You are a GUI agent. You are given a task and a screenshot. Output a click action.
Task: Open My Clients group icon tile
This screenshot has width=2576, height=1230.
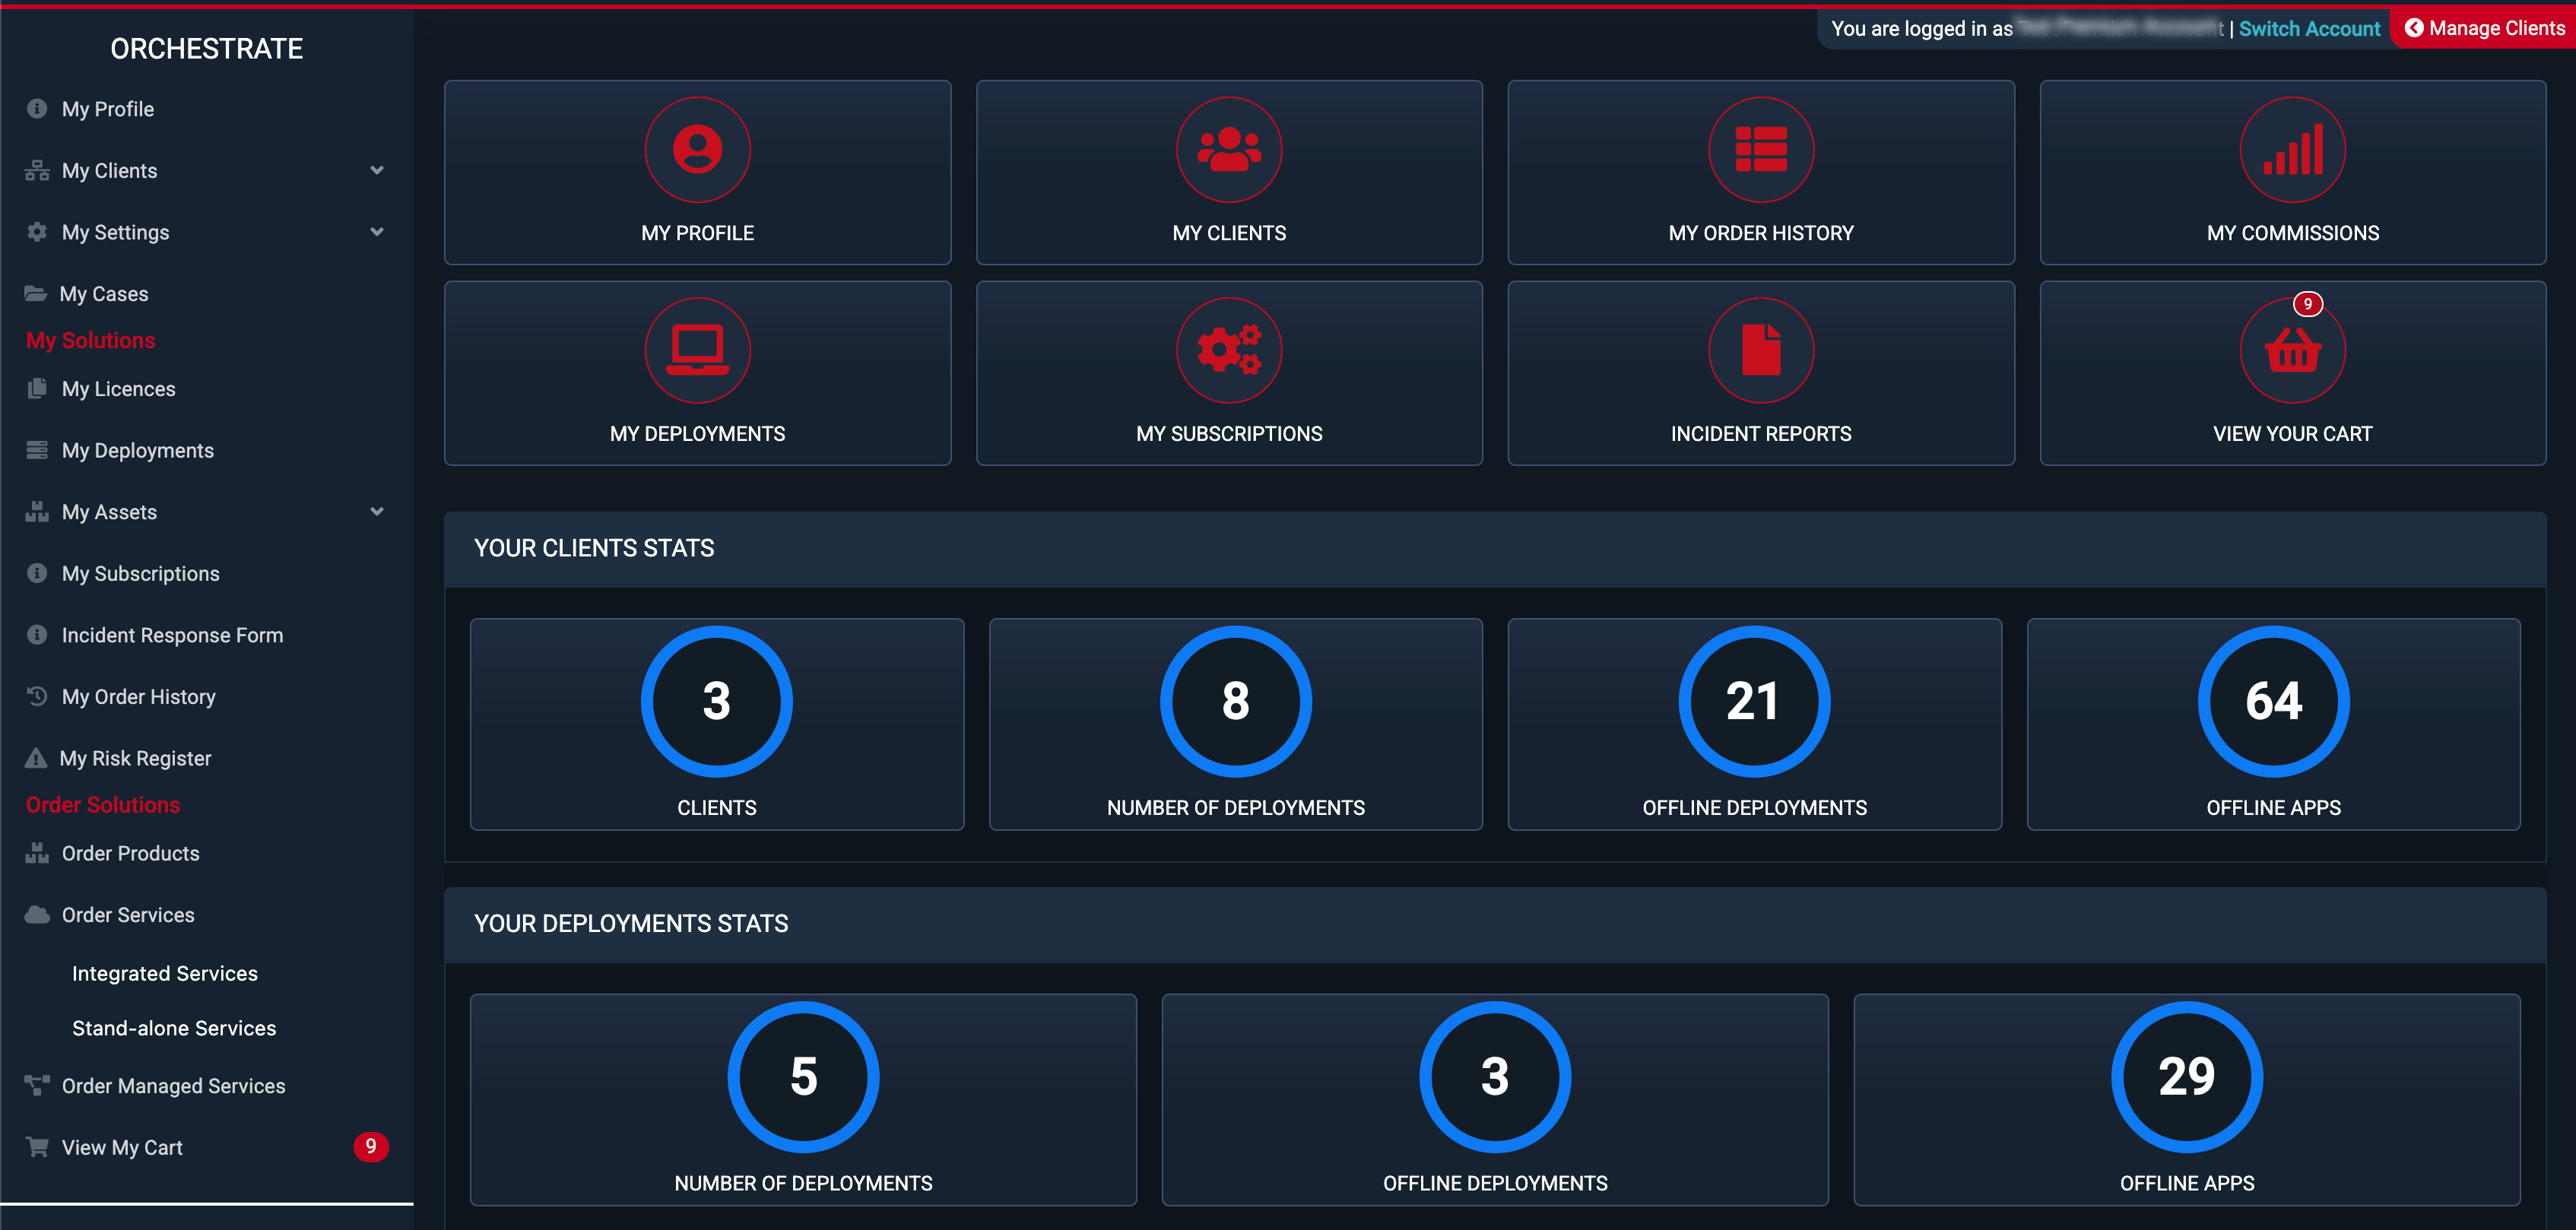(x=1228, y=150)
